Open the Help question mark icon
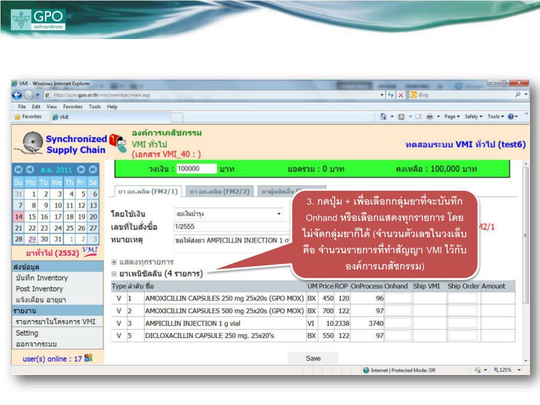Viewport: 540px width, 405px height. [511, 117]
